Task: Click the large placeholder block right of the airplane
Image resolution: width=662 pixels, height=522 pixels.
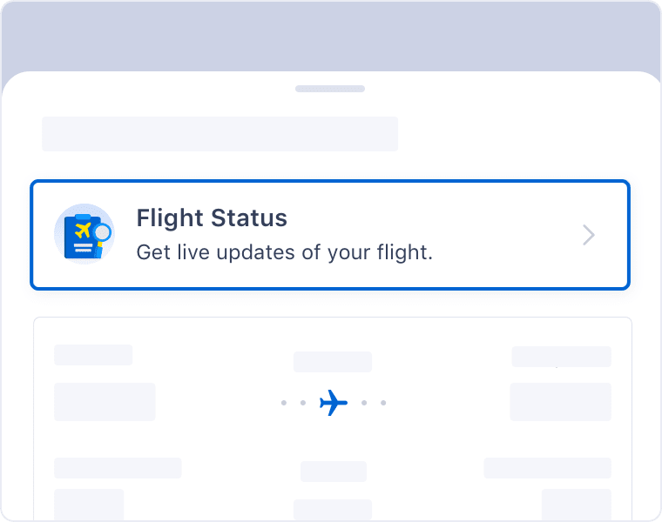Action: pyautogui.click(x=561, y=402)
